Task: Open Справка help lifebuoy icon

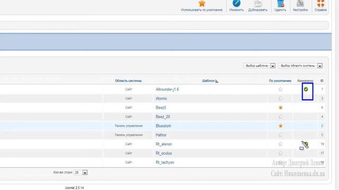Action: click(320, 4)
